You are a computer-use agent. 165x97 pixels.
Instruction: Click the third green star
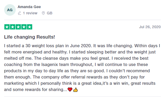click(x=18, y=27)
